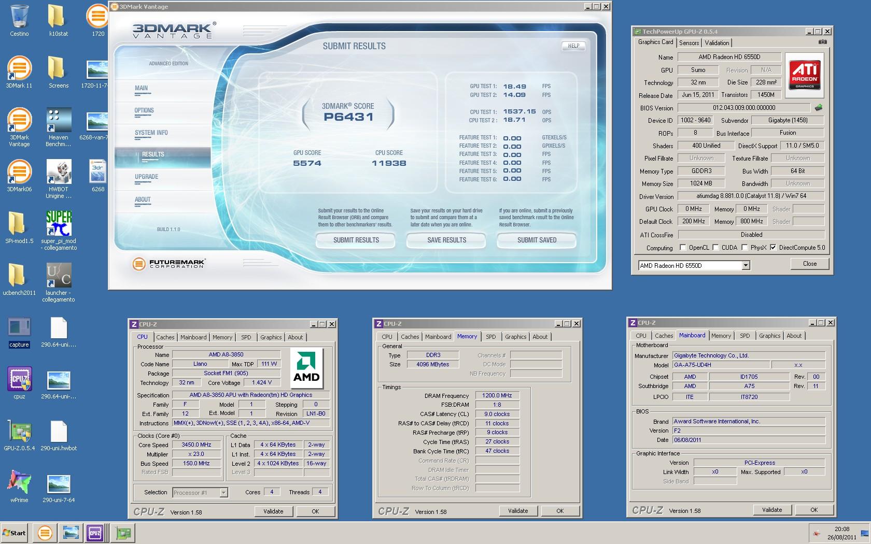This screenshot has height=544, width=871.
Task: Click the Windows Start button
Action: click(x=15, y=533)
